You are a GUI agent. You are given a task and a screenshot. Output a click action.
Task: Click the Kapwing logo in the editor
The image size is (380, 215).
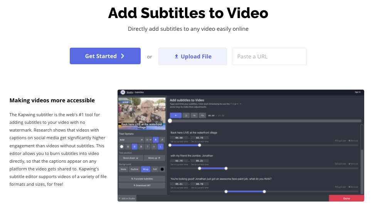coord(123,92)
